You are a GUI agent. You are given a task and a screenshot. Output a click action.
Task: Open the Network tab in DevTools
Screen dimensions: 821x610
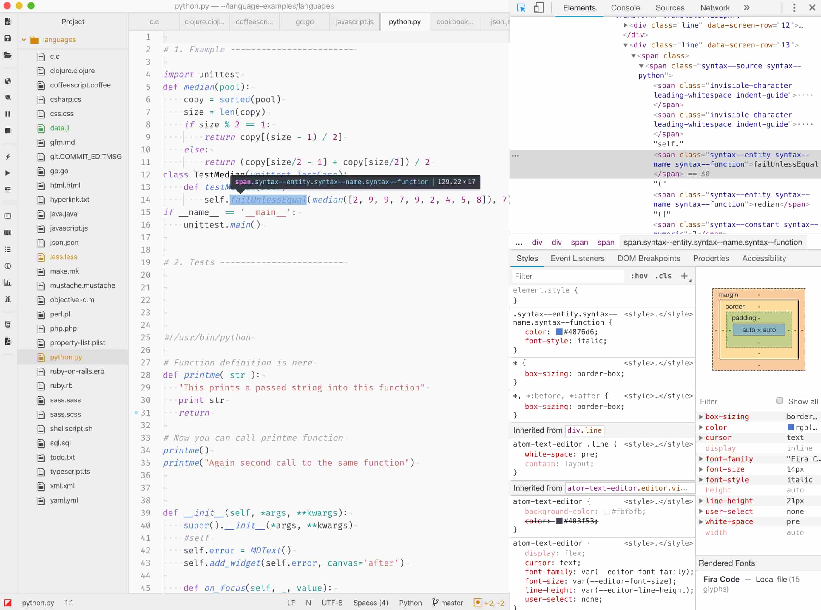point(715,8)
